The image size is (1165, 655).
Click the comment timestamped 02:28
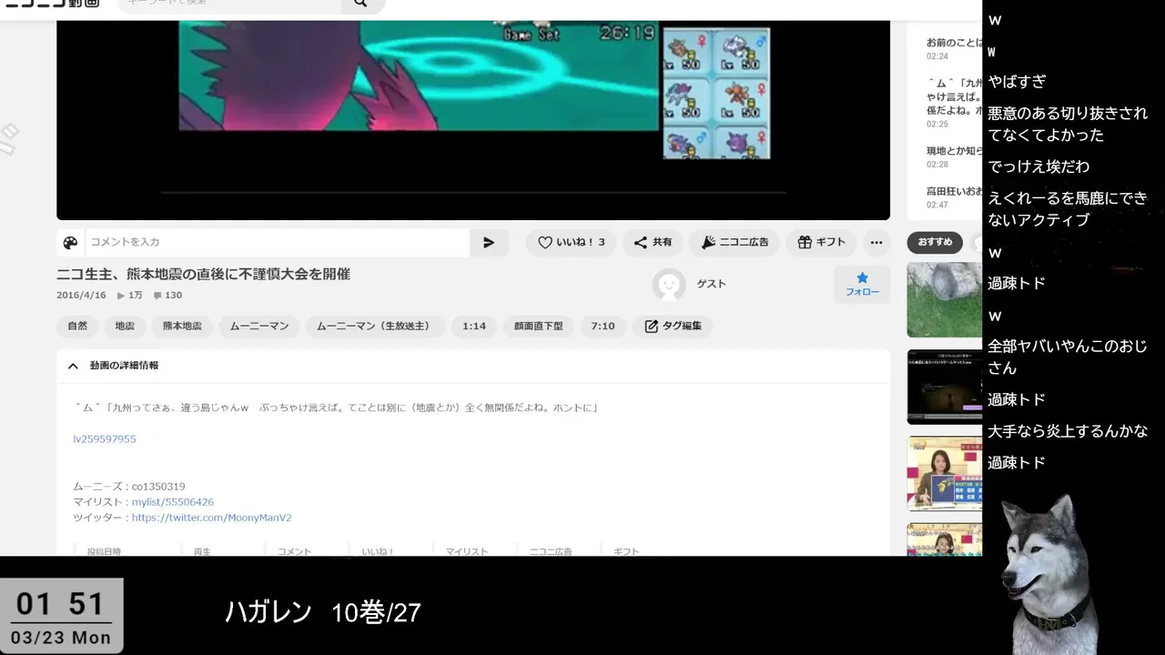tap(953, 157)
